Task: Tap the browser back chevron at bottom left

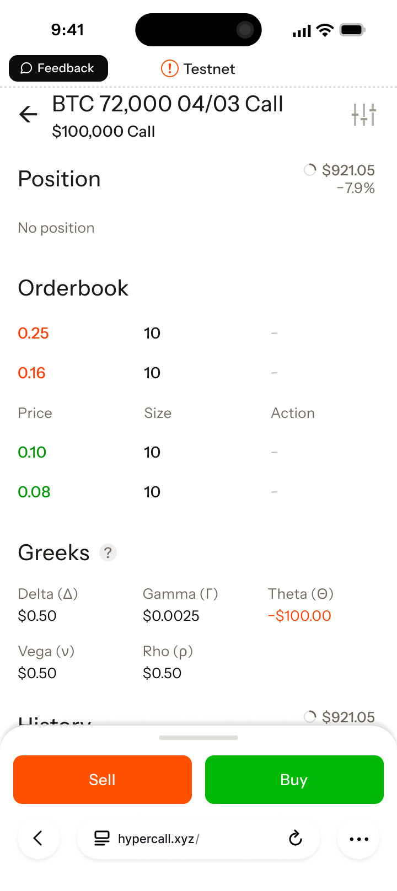Action: (38, 838)
